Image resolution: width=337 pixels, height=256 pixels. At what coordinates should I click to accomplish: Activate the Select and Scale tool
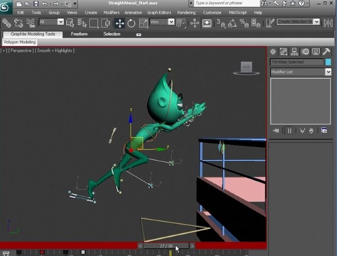[x=143, y=23]
